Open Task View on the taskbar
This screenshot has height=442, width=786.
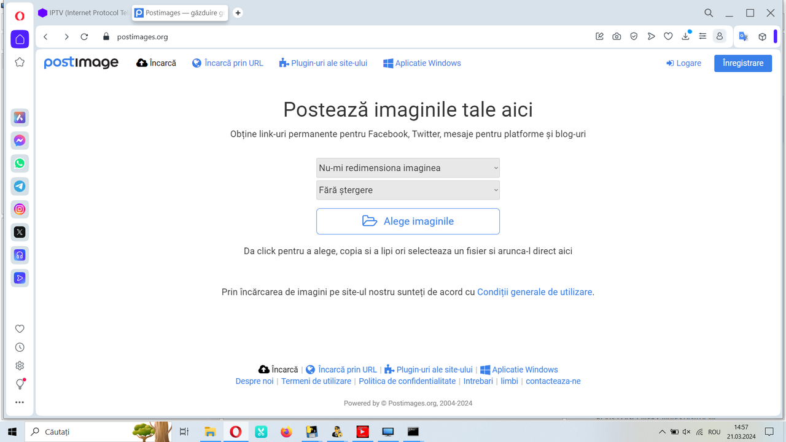point(184,432)
